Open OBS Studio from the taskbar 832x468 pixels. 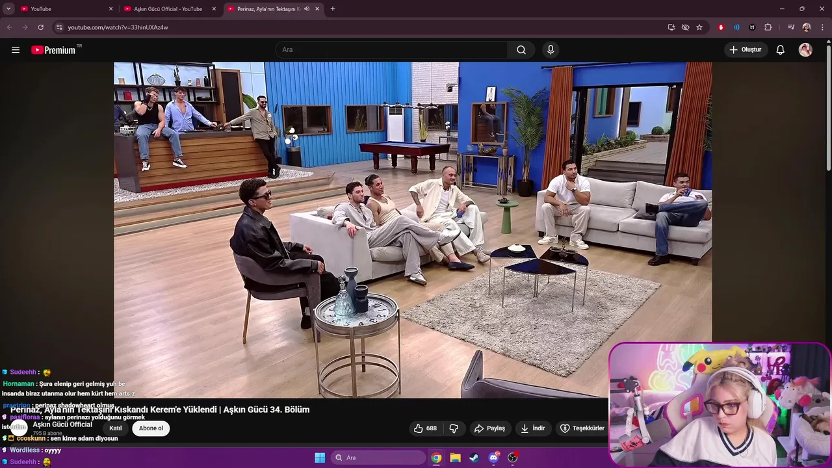click(x=513, y=458)
